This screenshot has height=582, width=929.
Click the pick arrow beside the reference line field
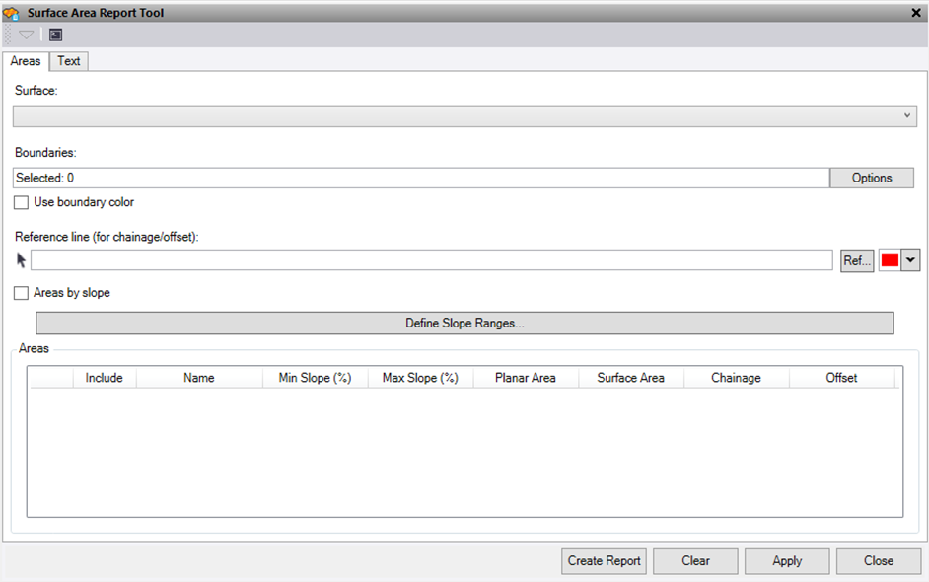19,259
